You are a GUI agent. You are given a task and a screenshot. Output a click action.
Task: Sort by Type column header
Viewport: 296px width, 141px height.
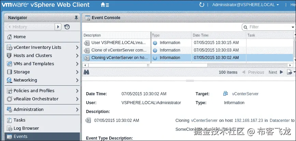(171, 35)
